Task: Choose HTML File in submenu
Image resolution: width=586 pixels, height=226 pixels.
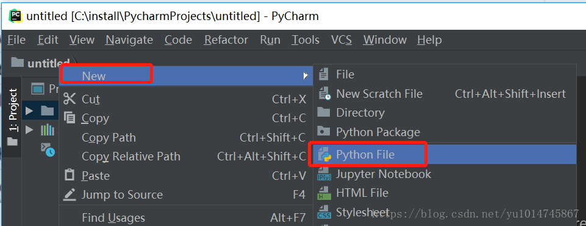Action: point(445,193)
